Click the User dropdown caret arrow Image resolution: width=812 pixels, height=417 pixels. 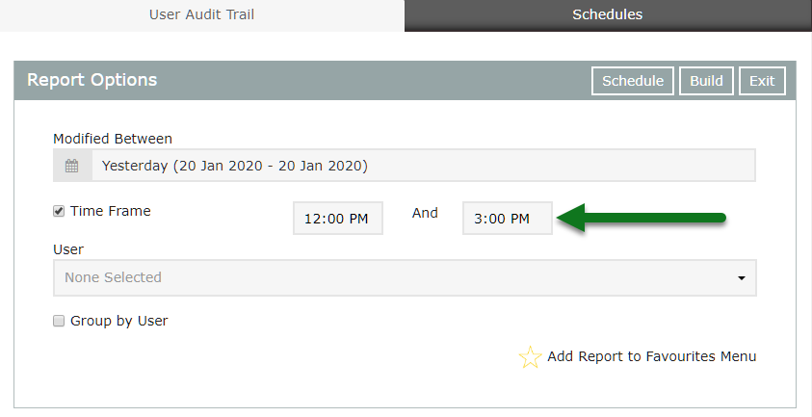click(x=741, y=278)
